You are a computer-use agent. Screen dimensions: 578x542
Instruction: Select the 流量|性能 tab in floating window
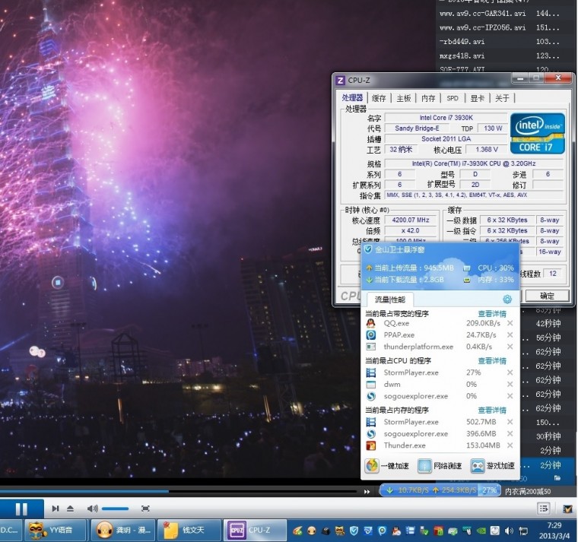389,300
